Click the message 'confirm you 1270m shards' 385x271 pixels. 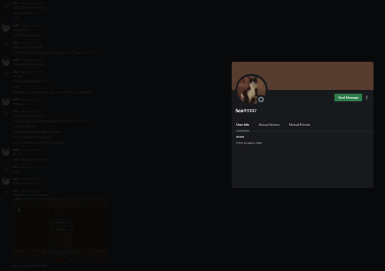click(x=31, y=195)
